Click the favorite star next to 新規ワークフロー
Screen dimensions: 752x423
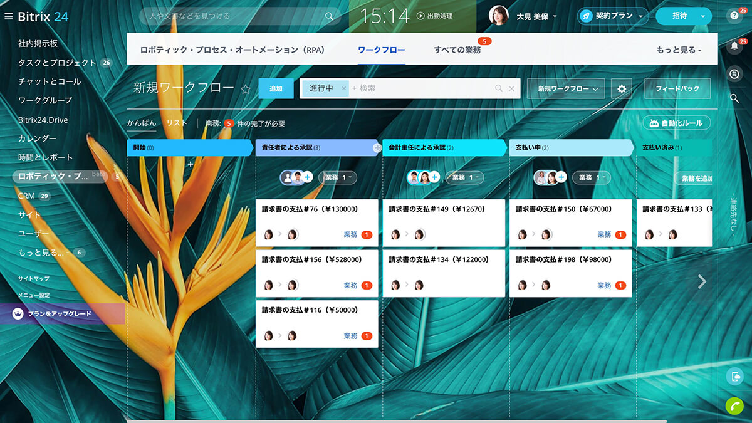point(246,89)
